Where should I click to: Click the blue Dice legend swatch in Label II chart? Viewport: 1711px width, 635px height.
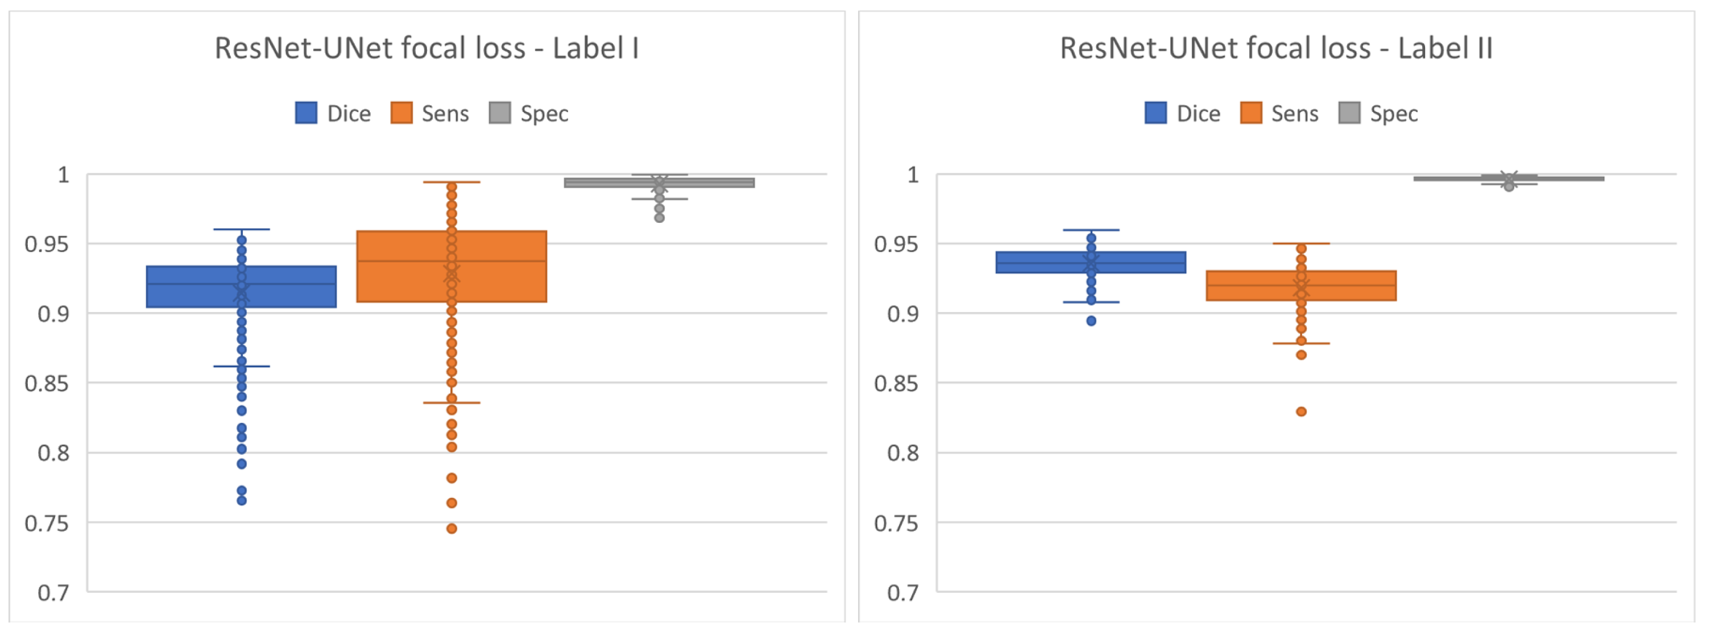pos(1155,113)
